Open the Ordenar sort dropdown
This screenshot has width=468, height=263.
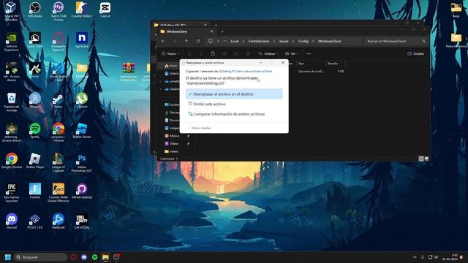pos(268,53)
